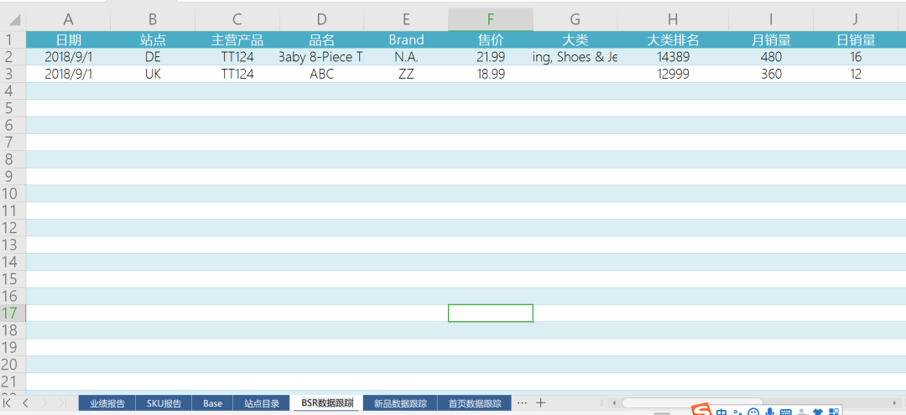Open Sogou emoji face icon

click(753, 411)
